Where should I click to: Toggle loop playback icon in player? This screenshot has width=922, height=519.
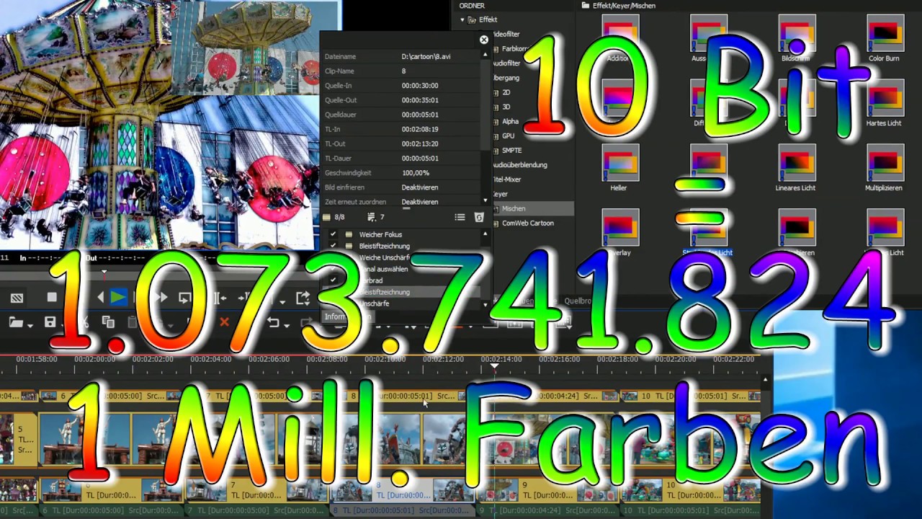coord(185,298)
